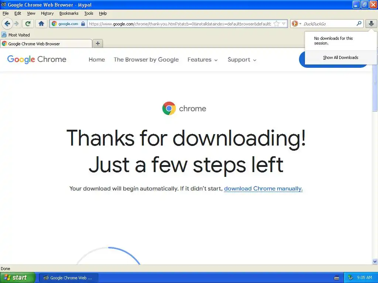The height and width of the screenshot is (283, 378).
Task: Open the Edit menu
Action: 18,13
